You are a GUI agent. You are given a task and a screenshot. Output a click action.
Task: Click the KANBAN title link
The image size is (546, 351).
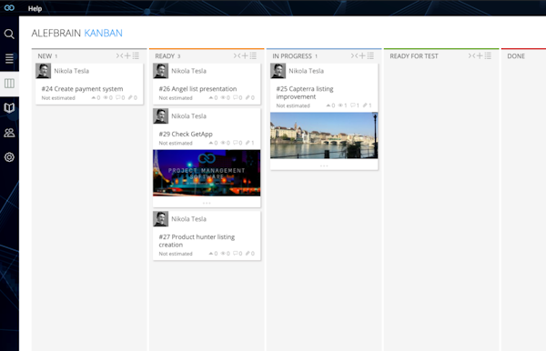(x=104, y=33)
